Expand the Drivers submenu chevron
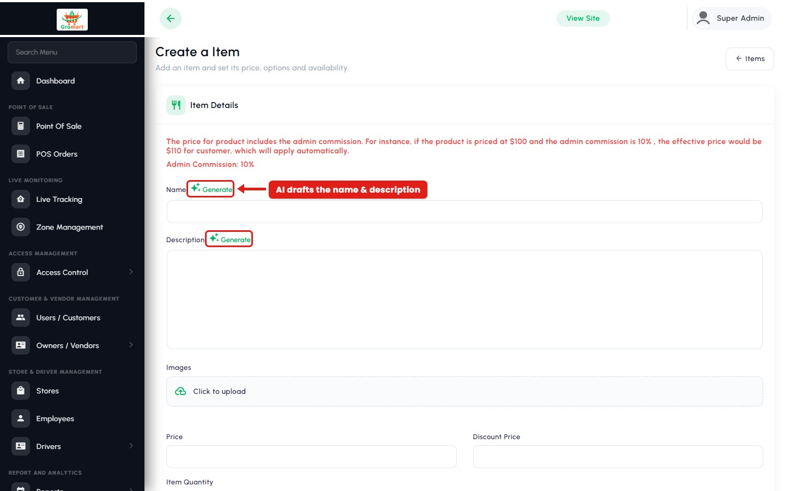Image resolution: width=785 pixels, height=491 pixels. point(131,446)
